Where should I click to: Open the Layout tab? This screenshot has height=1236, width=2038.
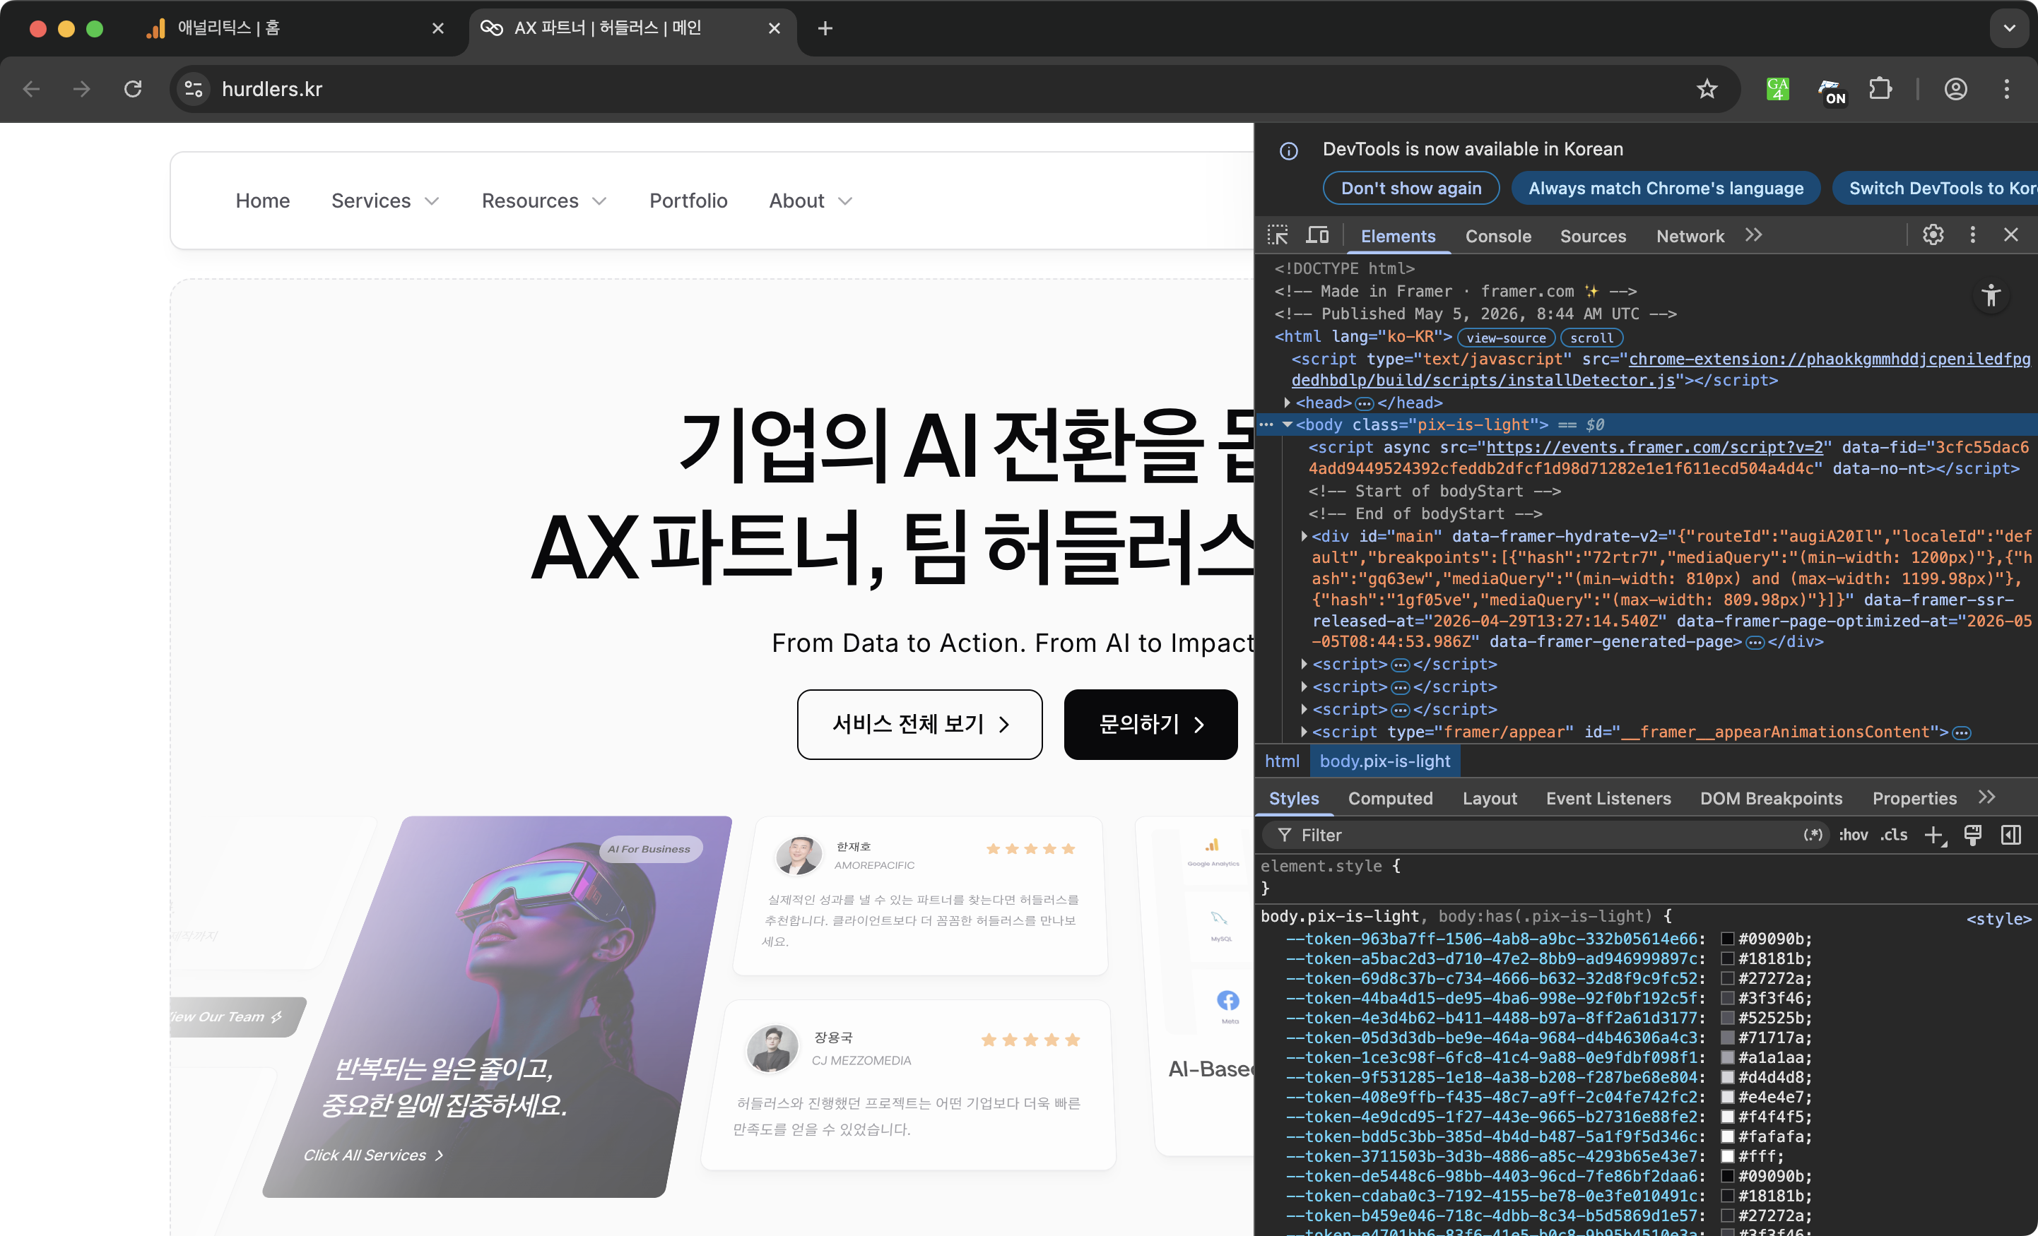tap(1489, 799)
